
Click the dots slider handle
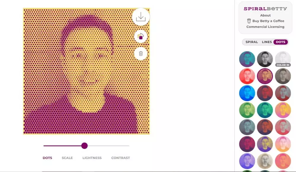84,146
